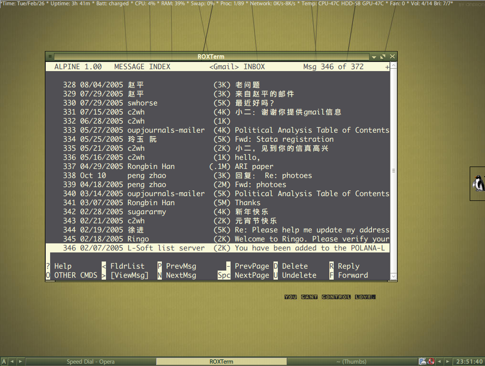Click [ViewMsg] to open the selected message
Screen dimensions: 485x366
[129, 275]
